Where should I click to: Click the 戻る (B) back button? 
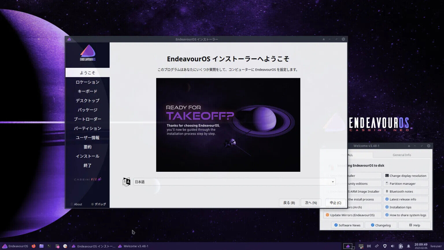coord(289,203)
